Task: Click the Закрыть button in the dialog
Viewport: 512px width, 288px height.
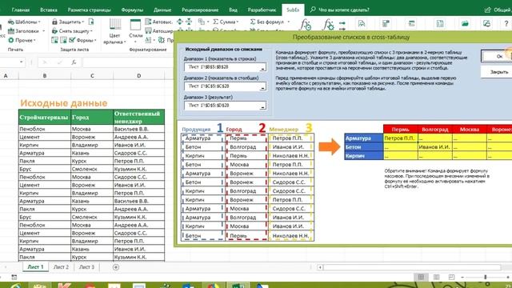Action: pos(496,72)
